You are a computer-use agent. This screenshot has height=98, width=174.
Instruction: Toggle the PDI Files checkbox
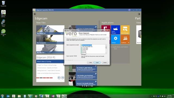click(82, 52)
